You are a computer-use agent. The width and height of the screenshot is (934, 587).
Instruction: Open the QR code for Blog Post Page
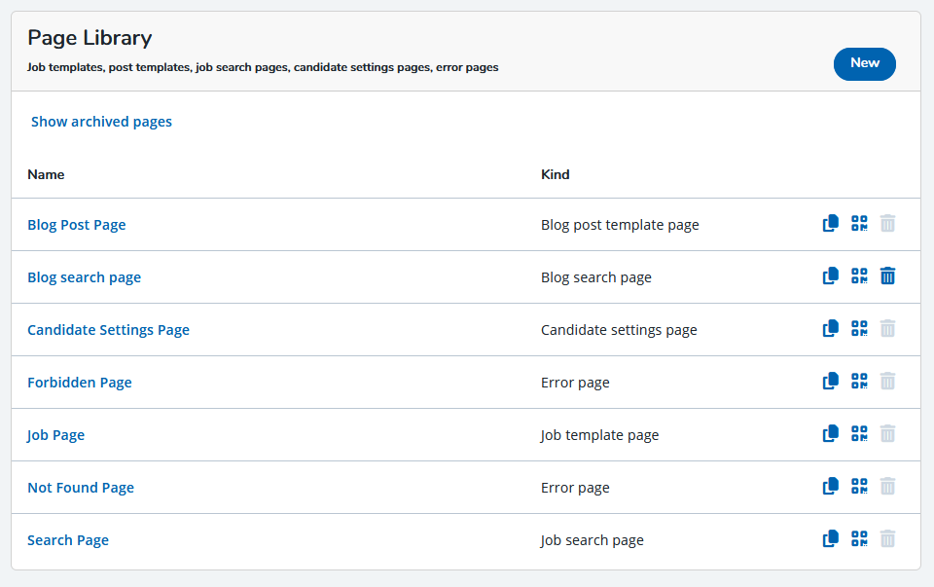tap(859, 224)
